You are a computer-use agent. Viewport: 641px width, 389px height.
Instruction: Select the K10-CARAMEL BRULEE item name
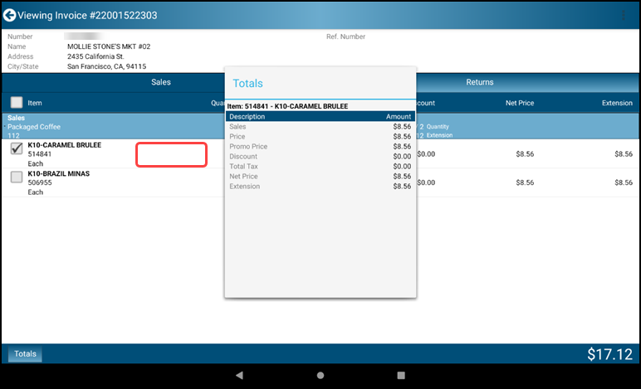pos(64,145)
